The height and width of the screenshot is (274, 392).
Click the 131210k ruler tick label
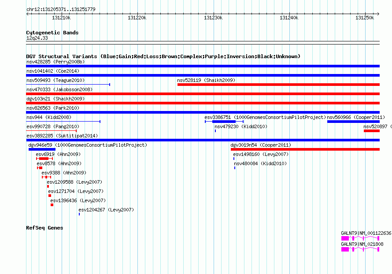(61, 18)
